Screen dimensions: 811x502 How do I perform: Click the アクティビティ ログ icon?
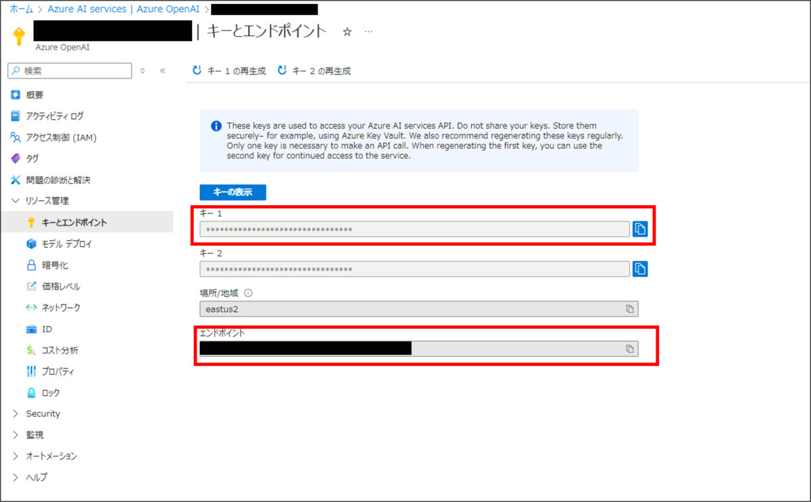pos(16,116)
